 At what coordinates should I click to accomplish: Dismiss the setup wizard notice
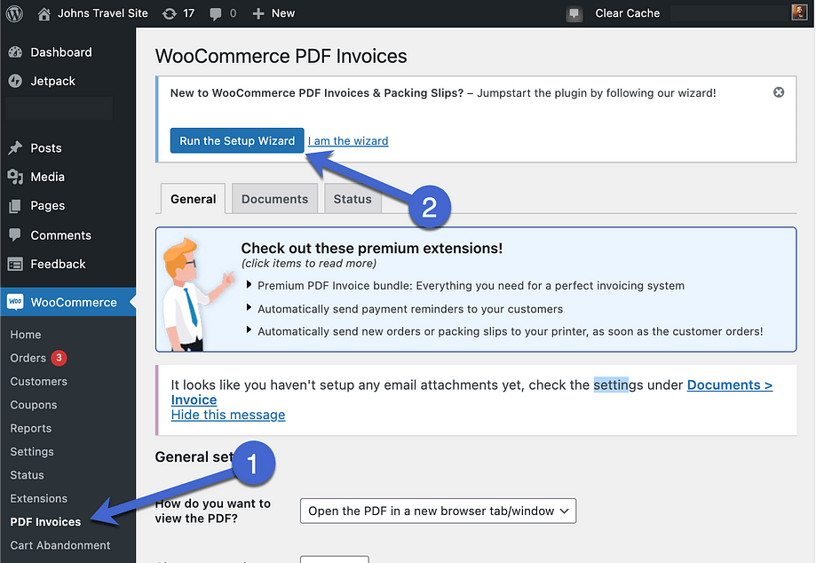[779, 92]
